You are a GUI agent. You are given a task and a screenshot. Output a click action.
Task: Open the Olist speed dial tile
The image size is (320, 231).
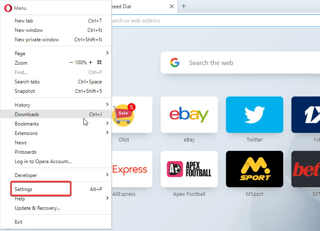[132, 114]
